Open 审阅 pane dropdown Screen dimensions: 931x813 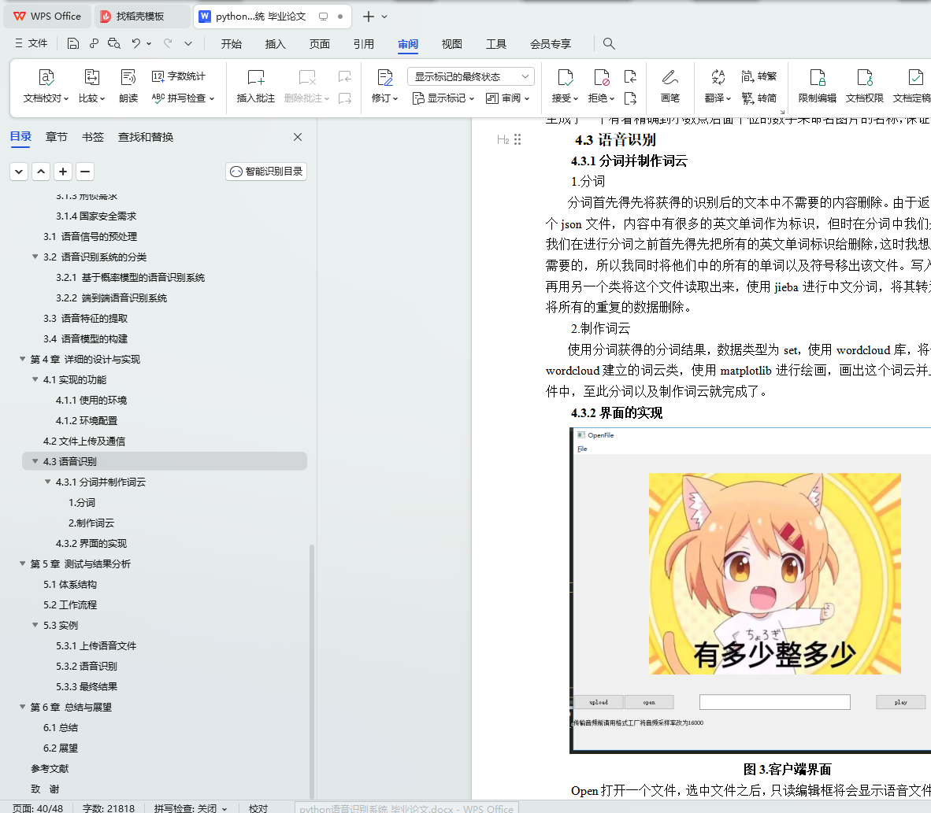[x=508, y=98]
